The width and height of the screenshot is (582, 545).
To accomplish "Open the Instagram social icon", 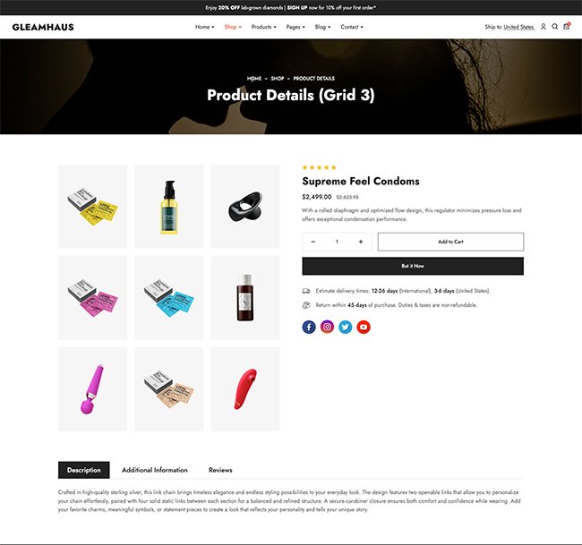I will [x=327, y=327].
